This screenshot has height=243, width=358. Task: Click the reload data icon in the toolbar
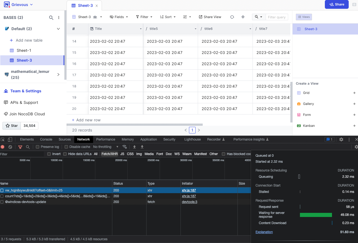point(232,17)
